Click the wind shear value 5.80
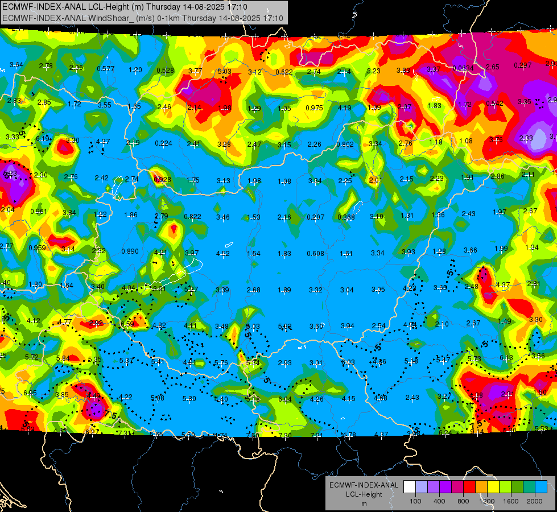Image resolution: width=557 pixels, height=512 pixels. (x=189, y=399)
